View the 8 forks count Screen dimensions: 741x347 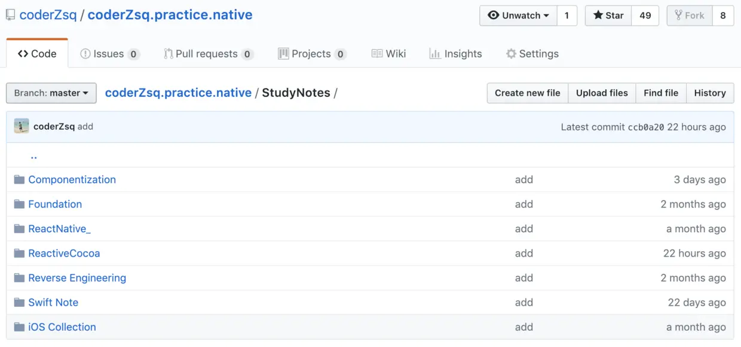click(x=722, y=16)
